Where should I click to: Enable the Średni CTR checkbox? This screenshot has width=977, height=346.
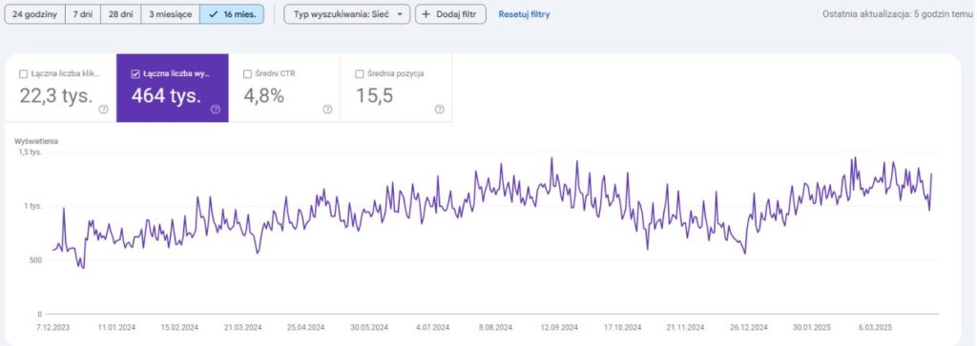(247, 74)
